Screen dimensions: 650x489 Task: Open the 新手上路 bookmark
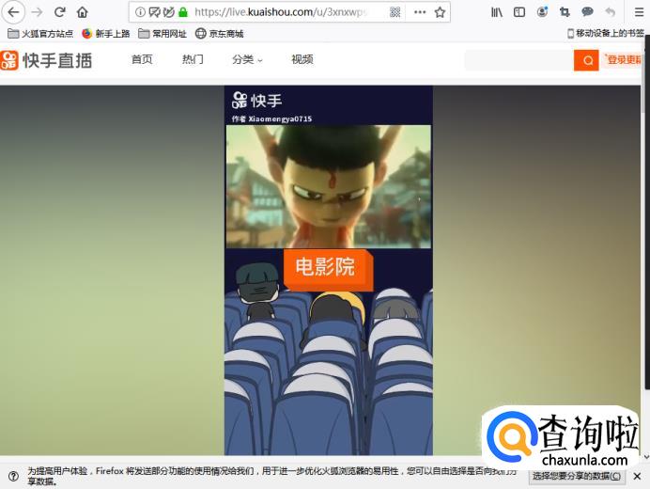(x=106, y=34)
